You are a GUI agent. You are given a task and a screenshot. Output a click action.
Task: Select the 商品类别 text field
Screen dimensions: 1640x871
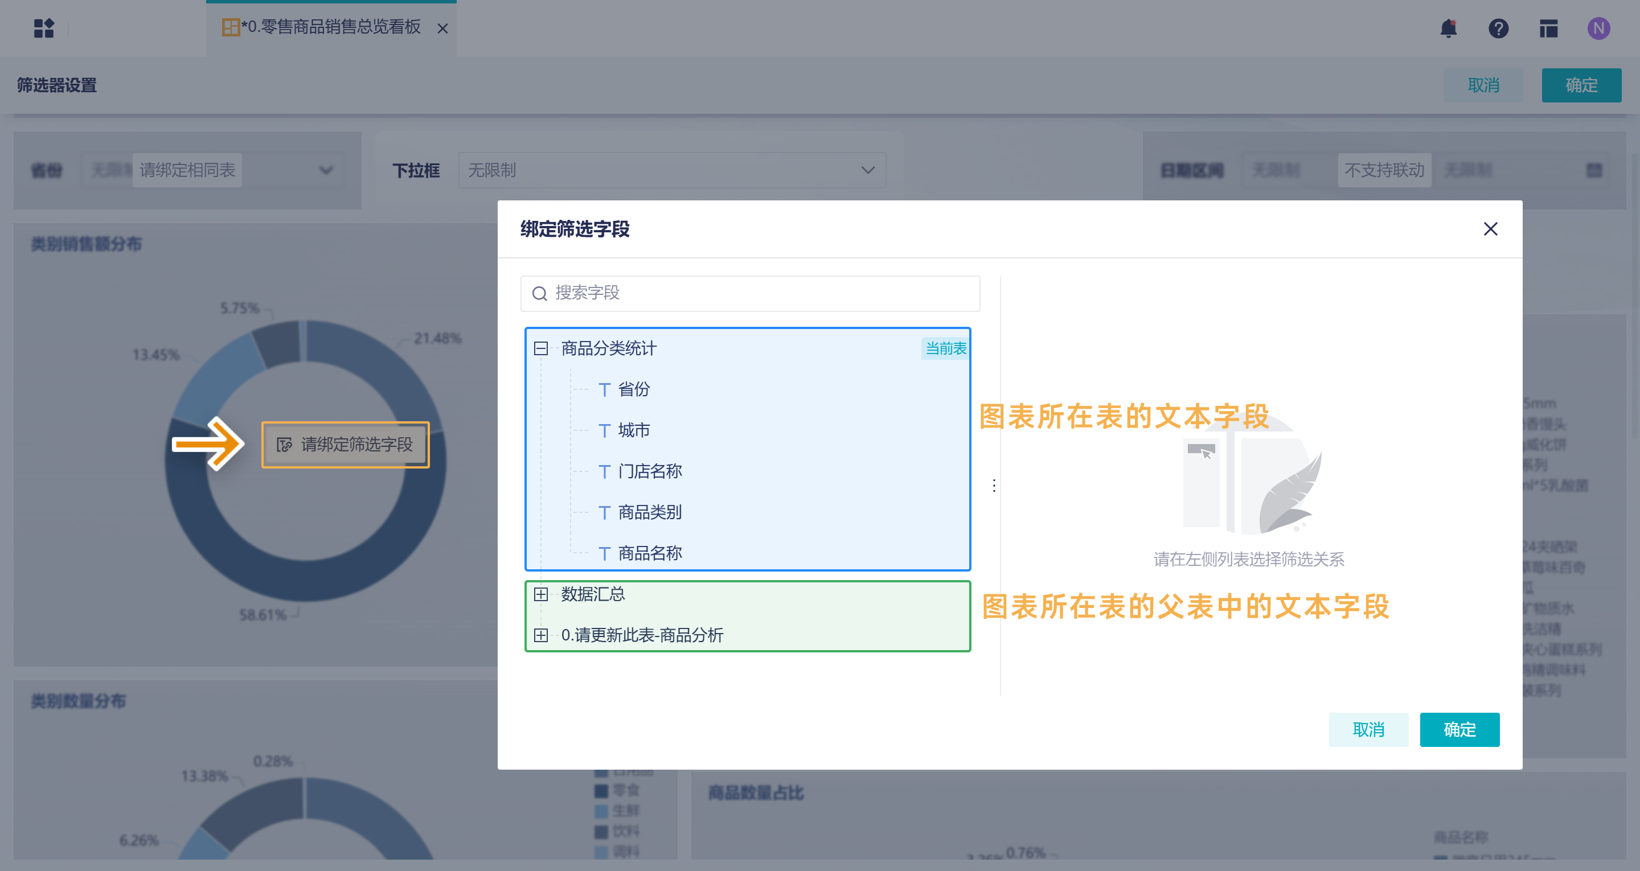[649, 512]
